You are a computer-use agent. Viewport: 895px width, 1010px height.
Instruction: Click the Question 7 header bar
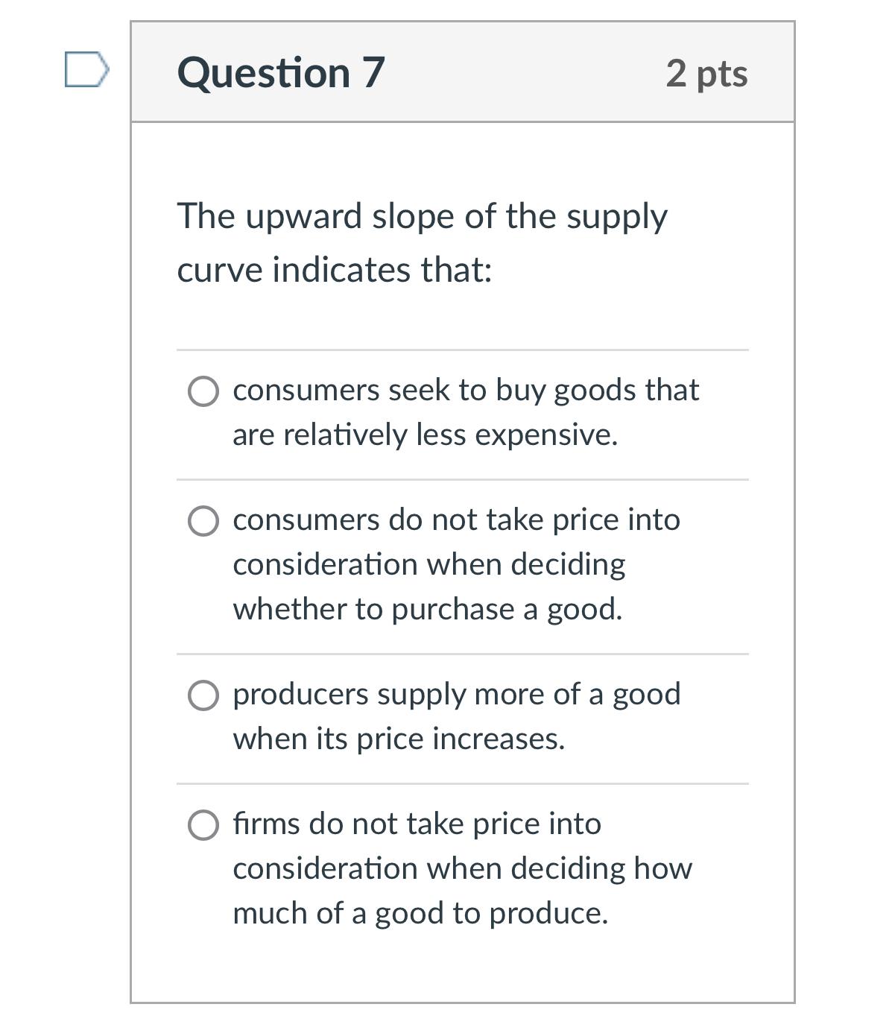(464, 72)
